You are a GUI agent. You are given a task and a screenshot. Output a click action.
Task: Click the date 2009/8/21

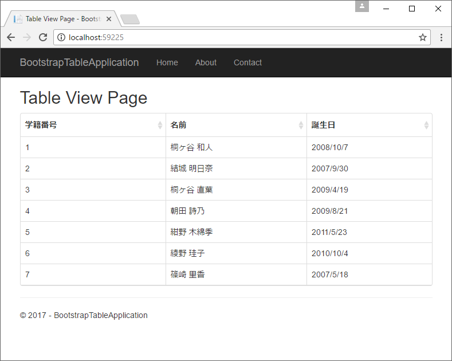(x=329, y=211)
